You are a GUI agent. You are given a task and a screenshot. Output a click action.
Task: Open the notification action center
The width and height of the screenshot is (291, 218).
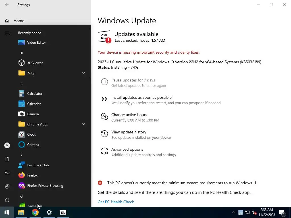(282, 212)
